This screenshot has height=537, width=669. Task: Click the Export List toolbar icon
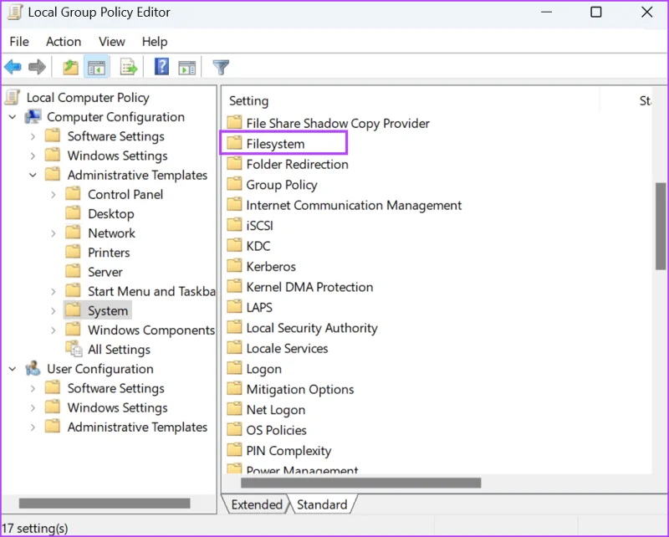click(x=128, y=67)
